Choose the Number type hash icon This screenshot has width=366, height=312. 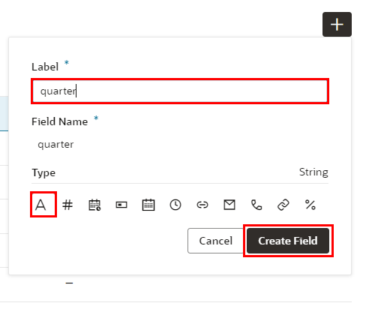coord(67,205)
